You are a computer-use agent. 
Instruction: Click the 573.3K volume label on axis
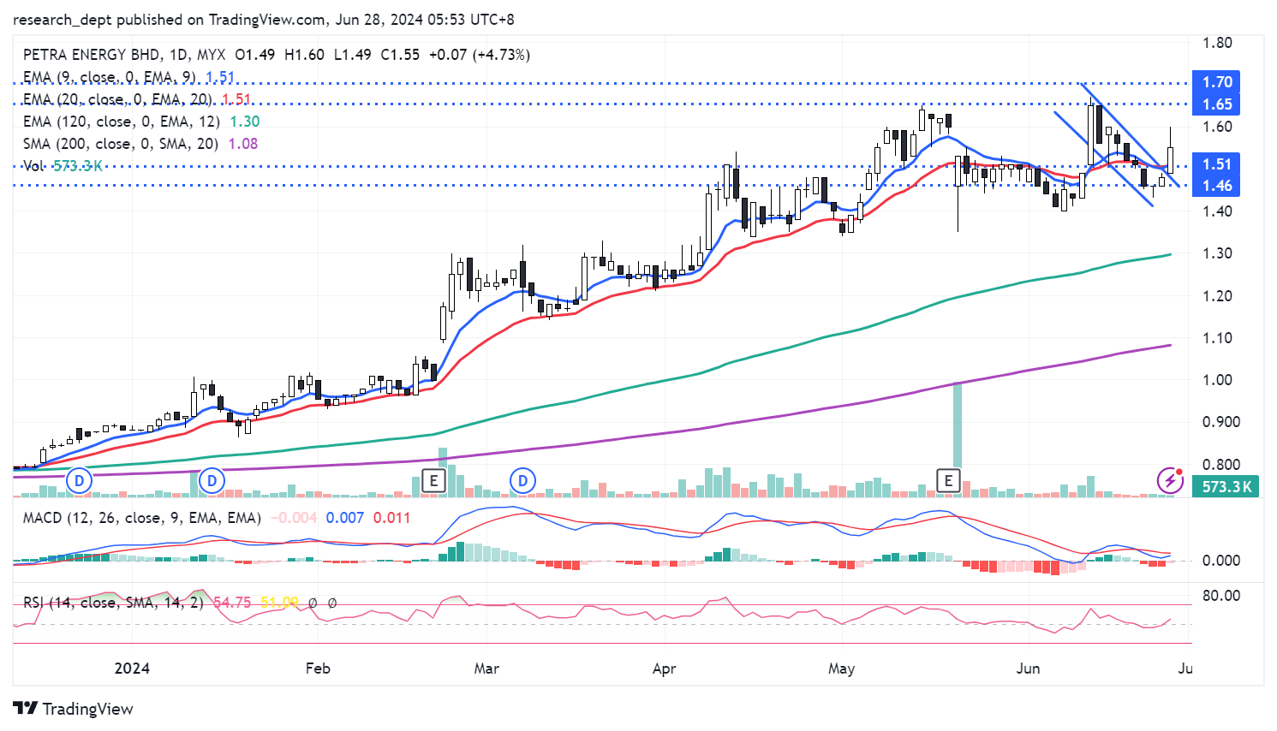(1226, 487)
